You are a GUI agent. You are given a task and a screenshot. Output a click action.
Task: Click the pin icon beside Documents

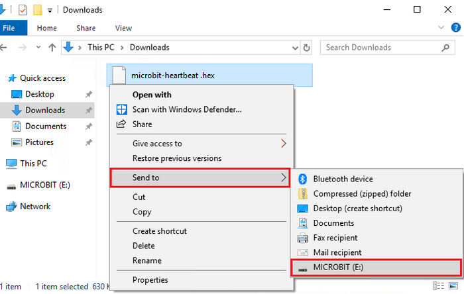click(88, 126)
